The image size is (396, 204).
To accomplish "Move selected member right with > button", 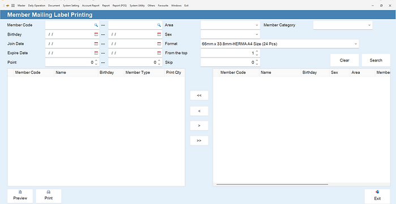I will pos(199,126).
